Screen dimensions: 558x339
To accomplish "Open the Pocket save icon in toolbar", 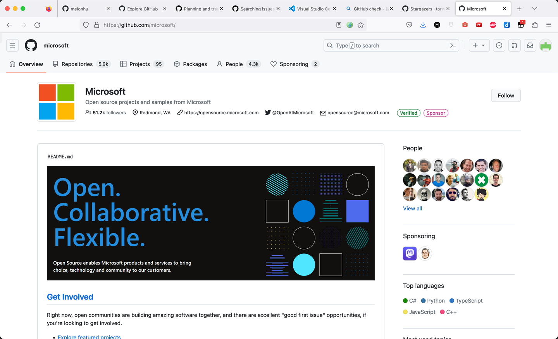I will [409, 25].
